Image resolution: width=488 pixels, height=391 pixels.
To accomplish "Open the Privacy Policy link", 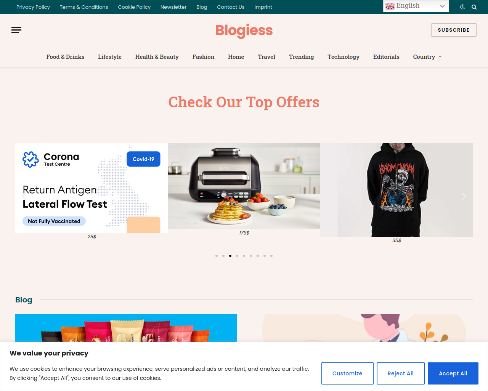I will [33, 7].
